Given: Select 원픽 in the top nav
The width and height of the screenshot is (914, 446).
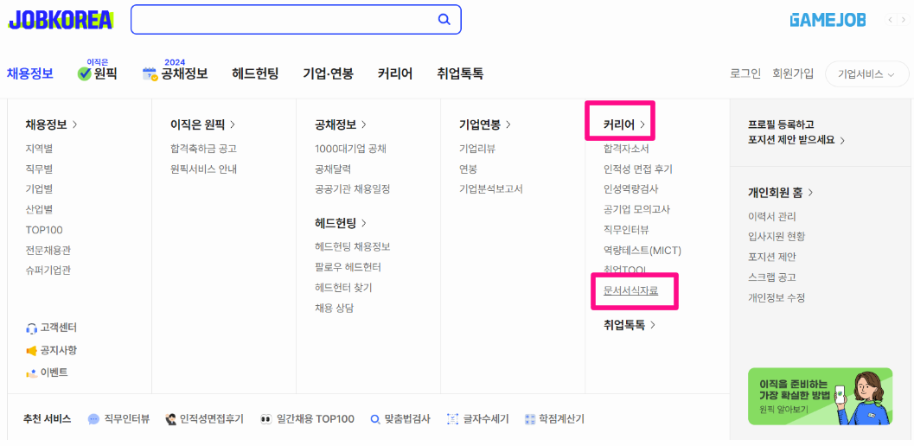Looking at the screenshot, I should (x=105, y=74).
